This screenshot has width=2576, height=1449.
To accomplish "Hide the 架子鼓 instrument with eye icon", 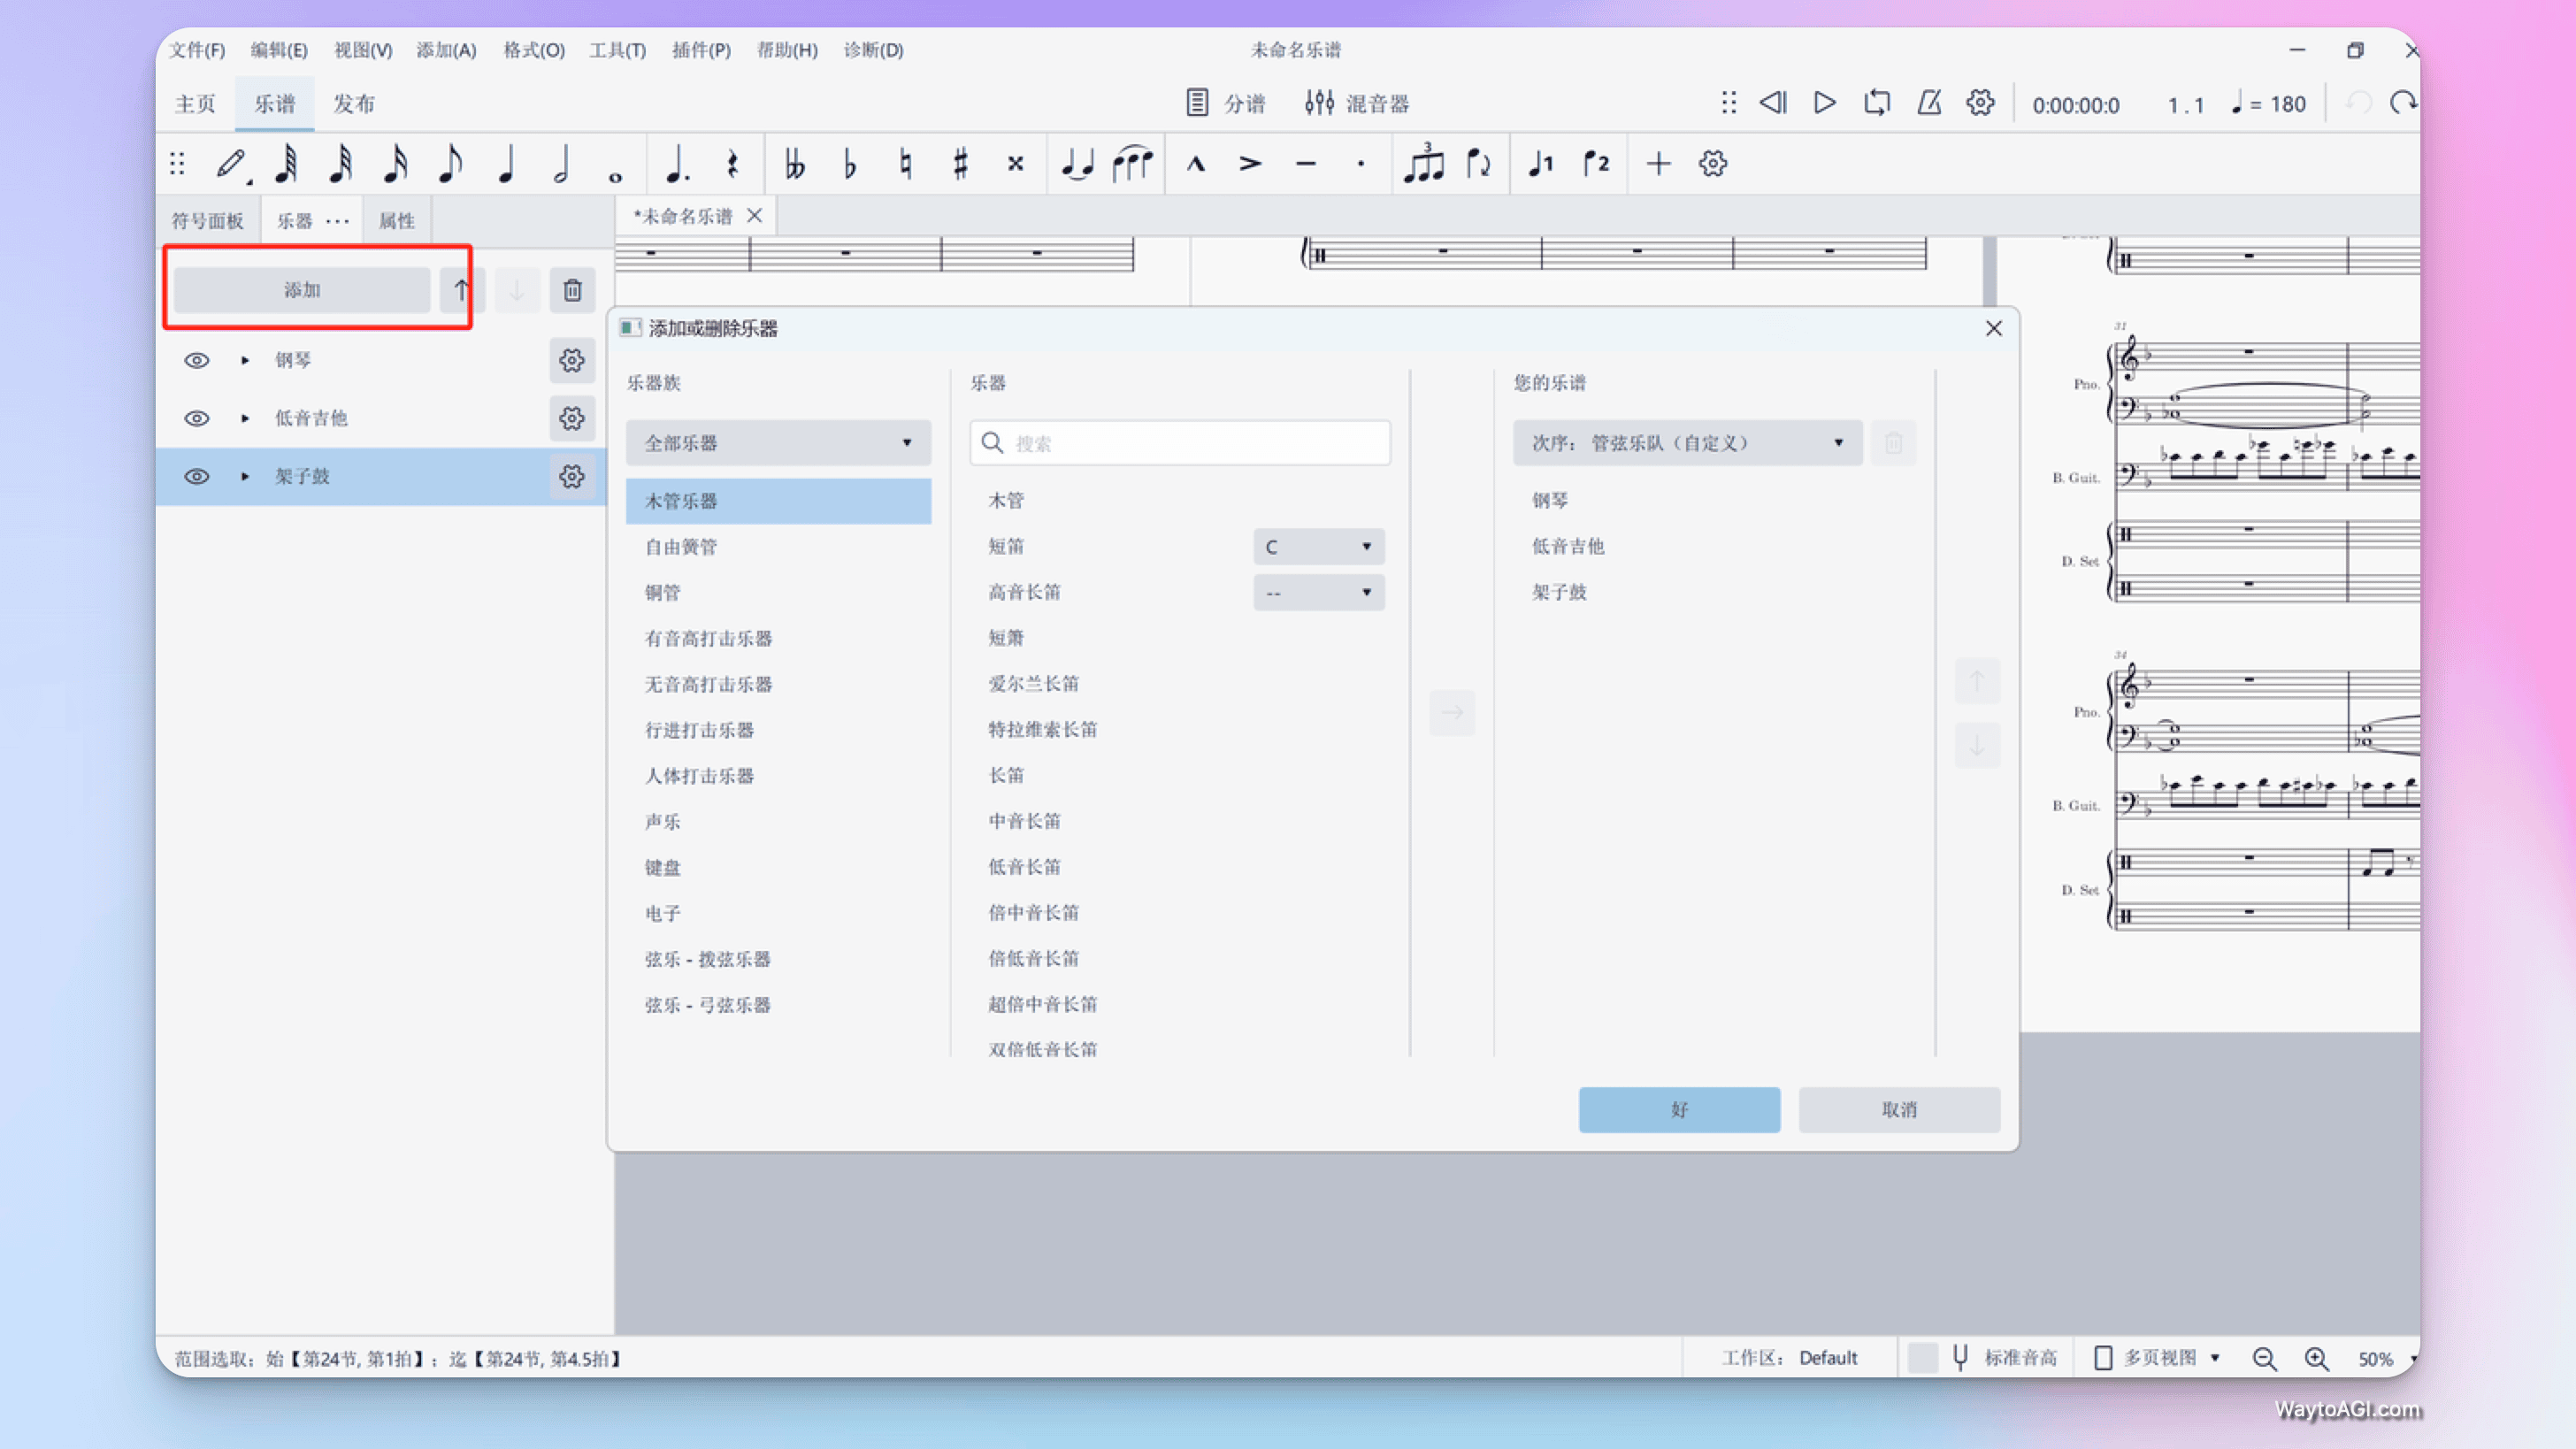I will [x=197, y=476].
